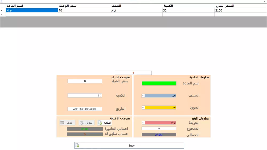Click the سعر الشراء purchase price field

(85, 81)
